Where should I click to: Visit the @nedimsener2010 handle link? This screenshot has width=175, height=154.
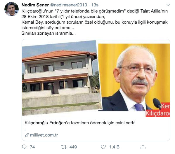(x=69, y=5)
